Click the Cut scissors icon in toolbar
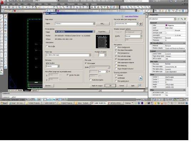 [26, 7]
